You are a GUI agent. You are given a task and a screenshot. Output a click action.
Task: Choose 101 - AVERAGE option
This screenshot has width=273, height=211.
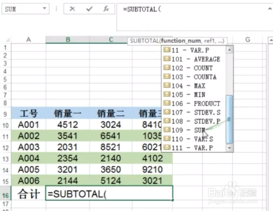(x=194, y=59)
